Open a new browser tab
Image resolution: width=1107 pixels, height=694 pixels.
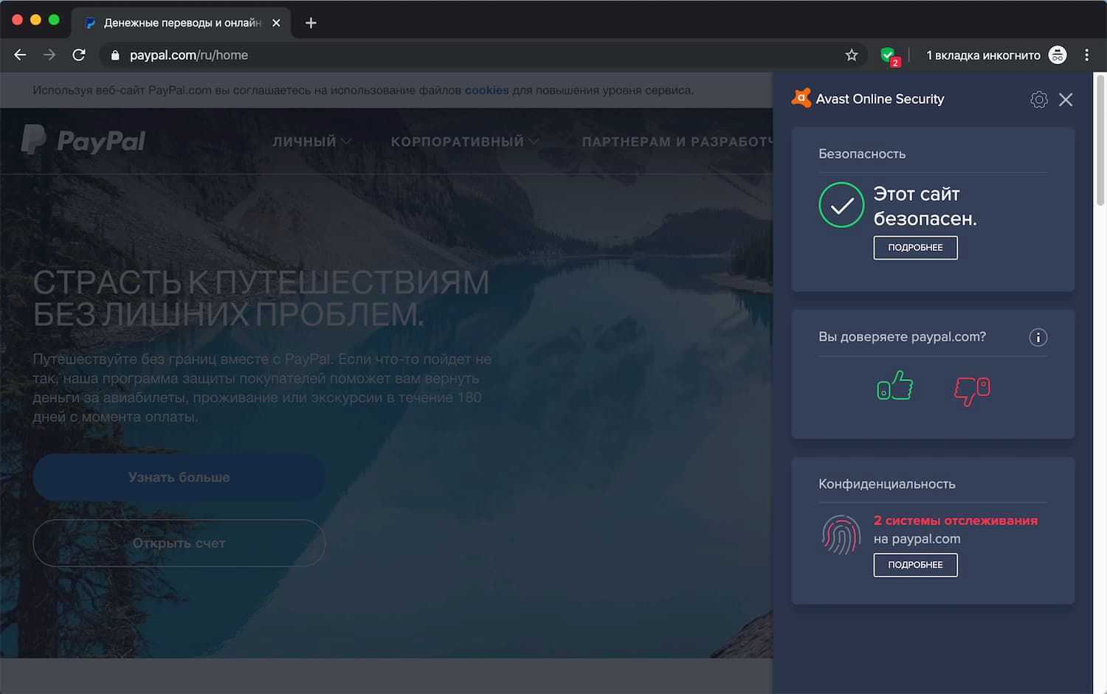click(x=310, y=22)
